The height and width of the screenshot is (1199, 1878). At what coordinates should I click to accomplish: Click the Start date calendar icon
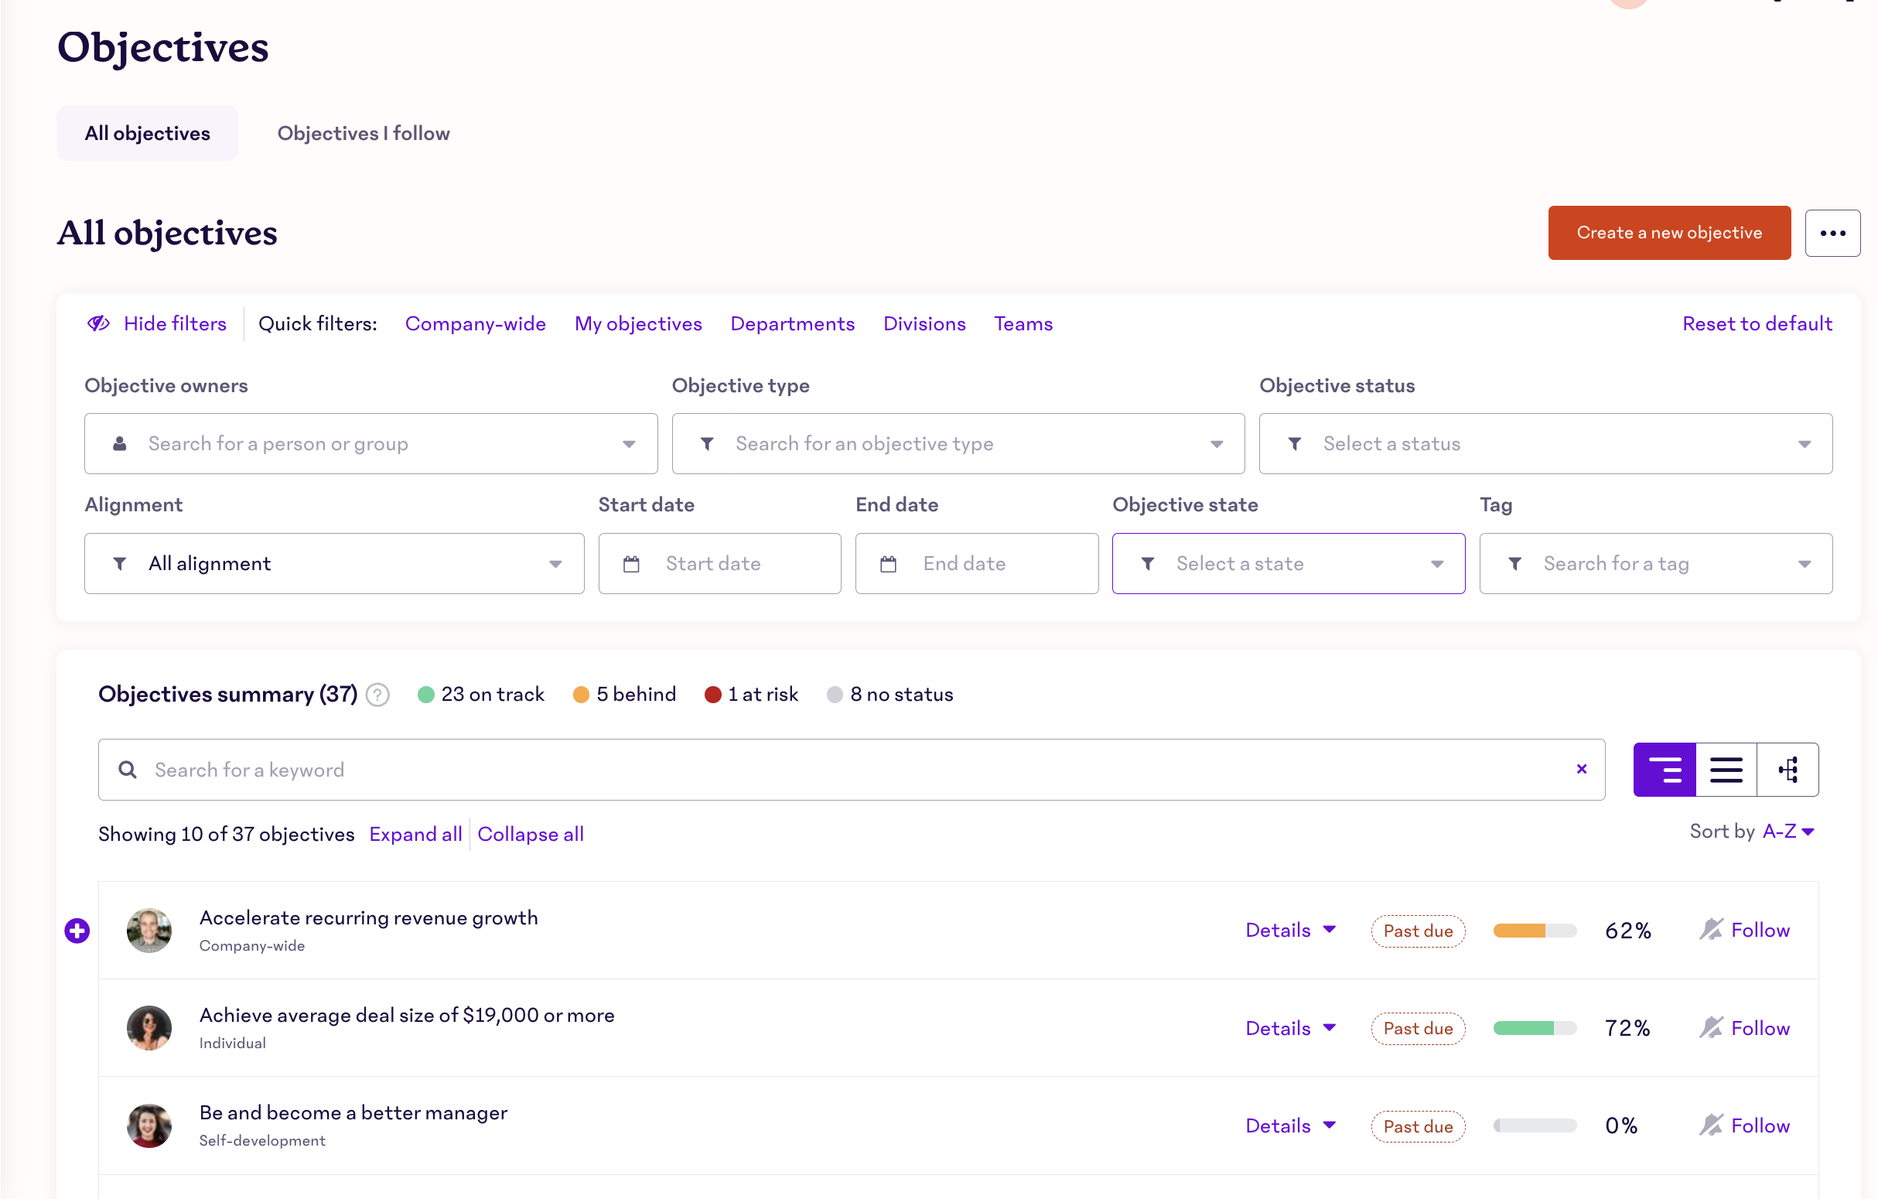(x=631, y=563)
